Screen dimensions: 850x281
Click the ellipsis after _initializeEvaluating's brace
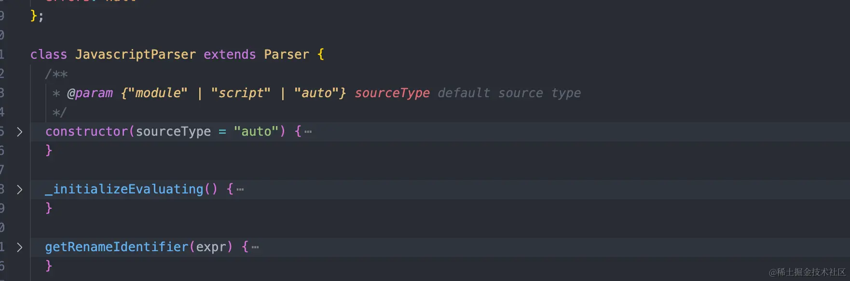click(x=240, y=190)
